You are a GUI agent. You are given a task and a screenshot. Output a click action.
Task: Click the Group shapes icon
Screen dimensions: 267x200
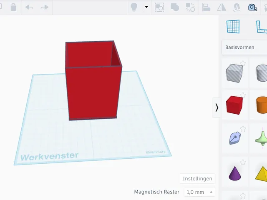[175, 7]
